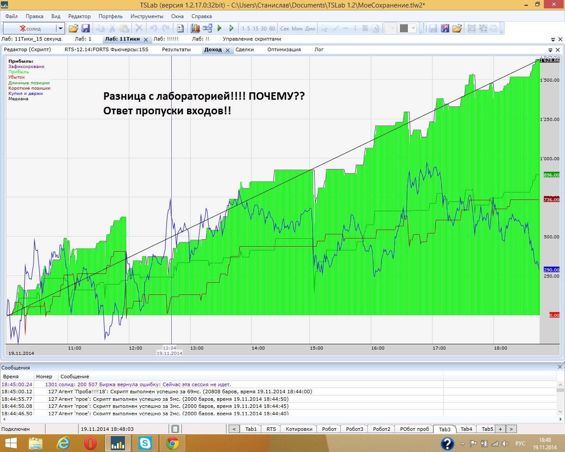Click the save with flag icon
Image resolution: width=565 pixels, height=452 pixels.
point(445,29)
